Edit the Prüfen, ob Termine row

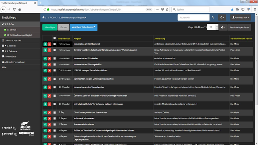[49, 131]
